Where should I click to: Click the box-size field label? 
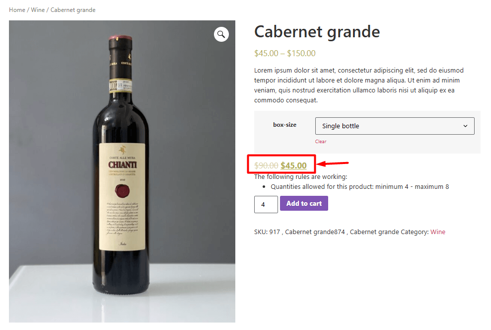pos(284,125)
